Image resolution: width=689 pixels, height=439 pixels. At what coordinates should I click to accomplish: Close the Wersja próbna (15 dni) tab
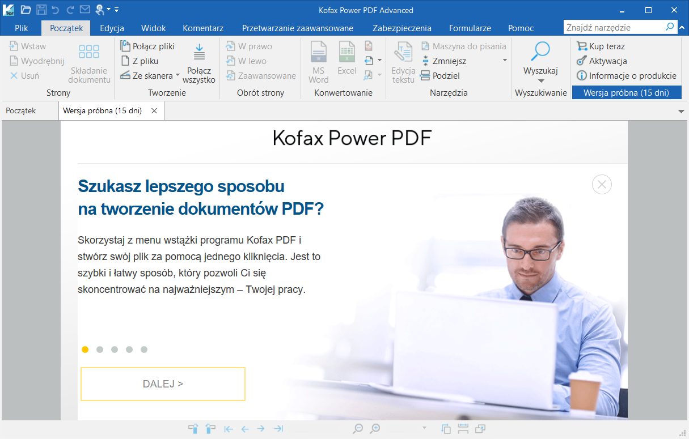tap(154, 111)
